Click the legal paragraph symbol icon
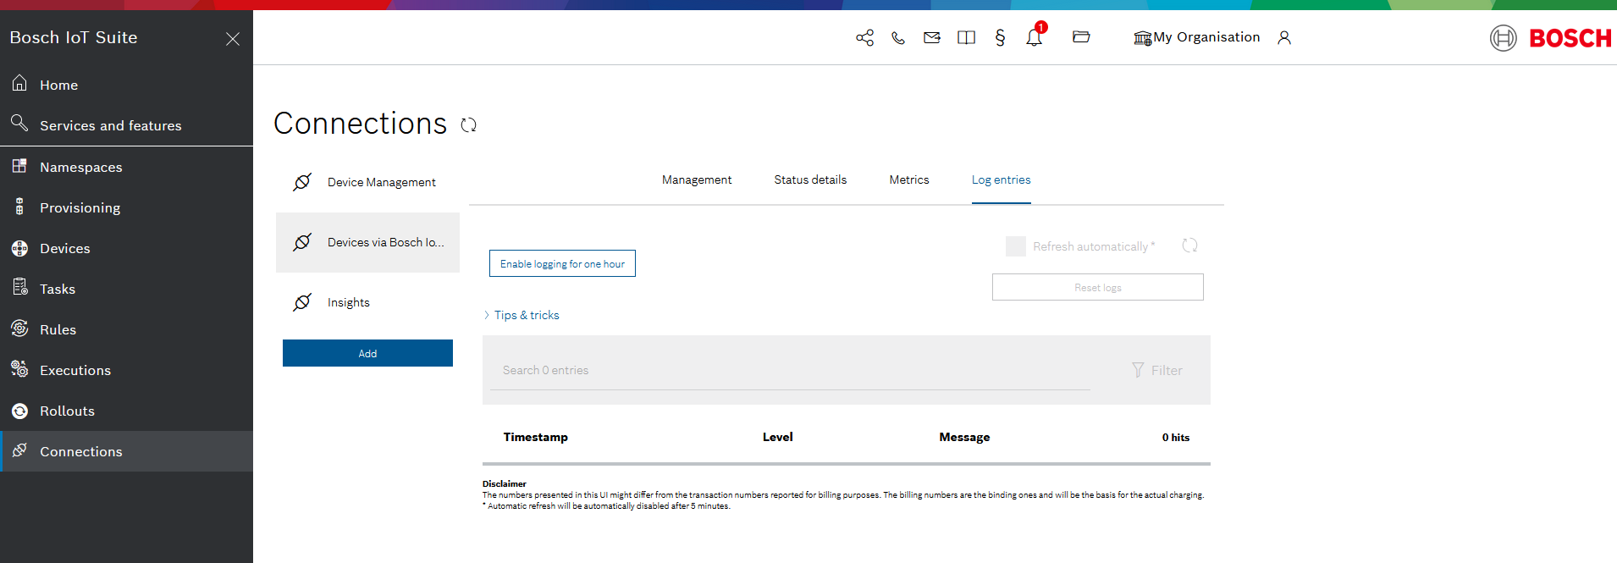1617x563 pixels. tap(1000, 37)
